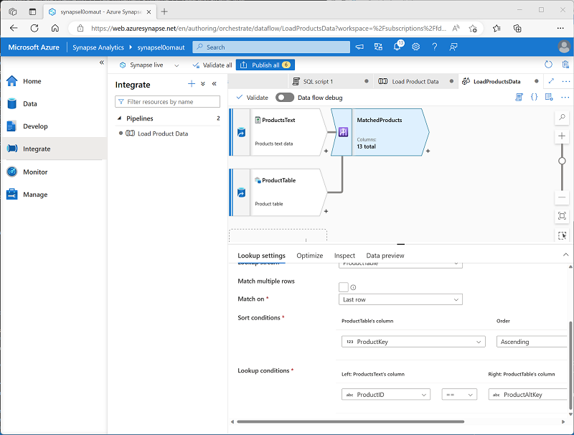Open the ProductKey sort column dropdown

tap(413, 342)
